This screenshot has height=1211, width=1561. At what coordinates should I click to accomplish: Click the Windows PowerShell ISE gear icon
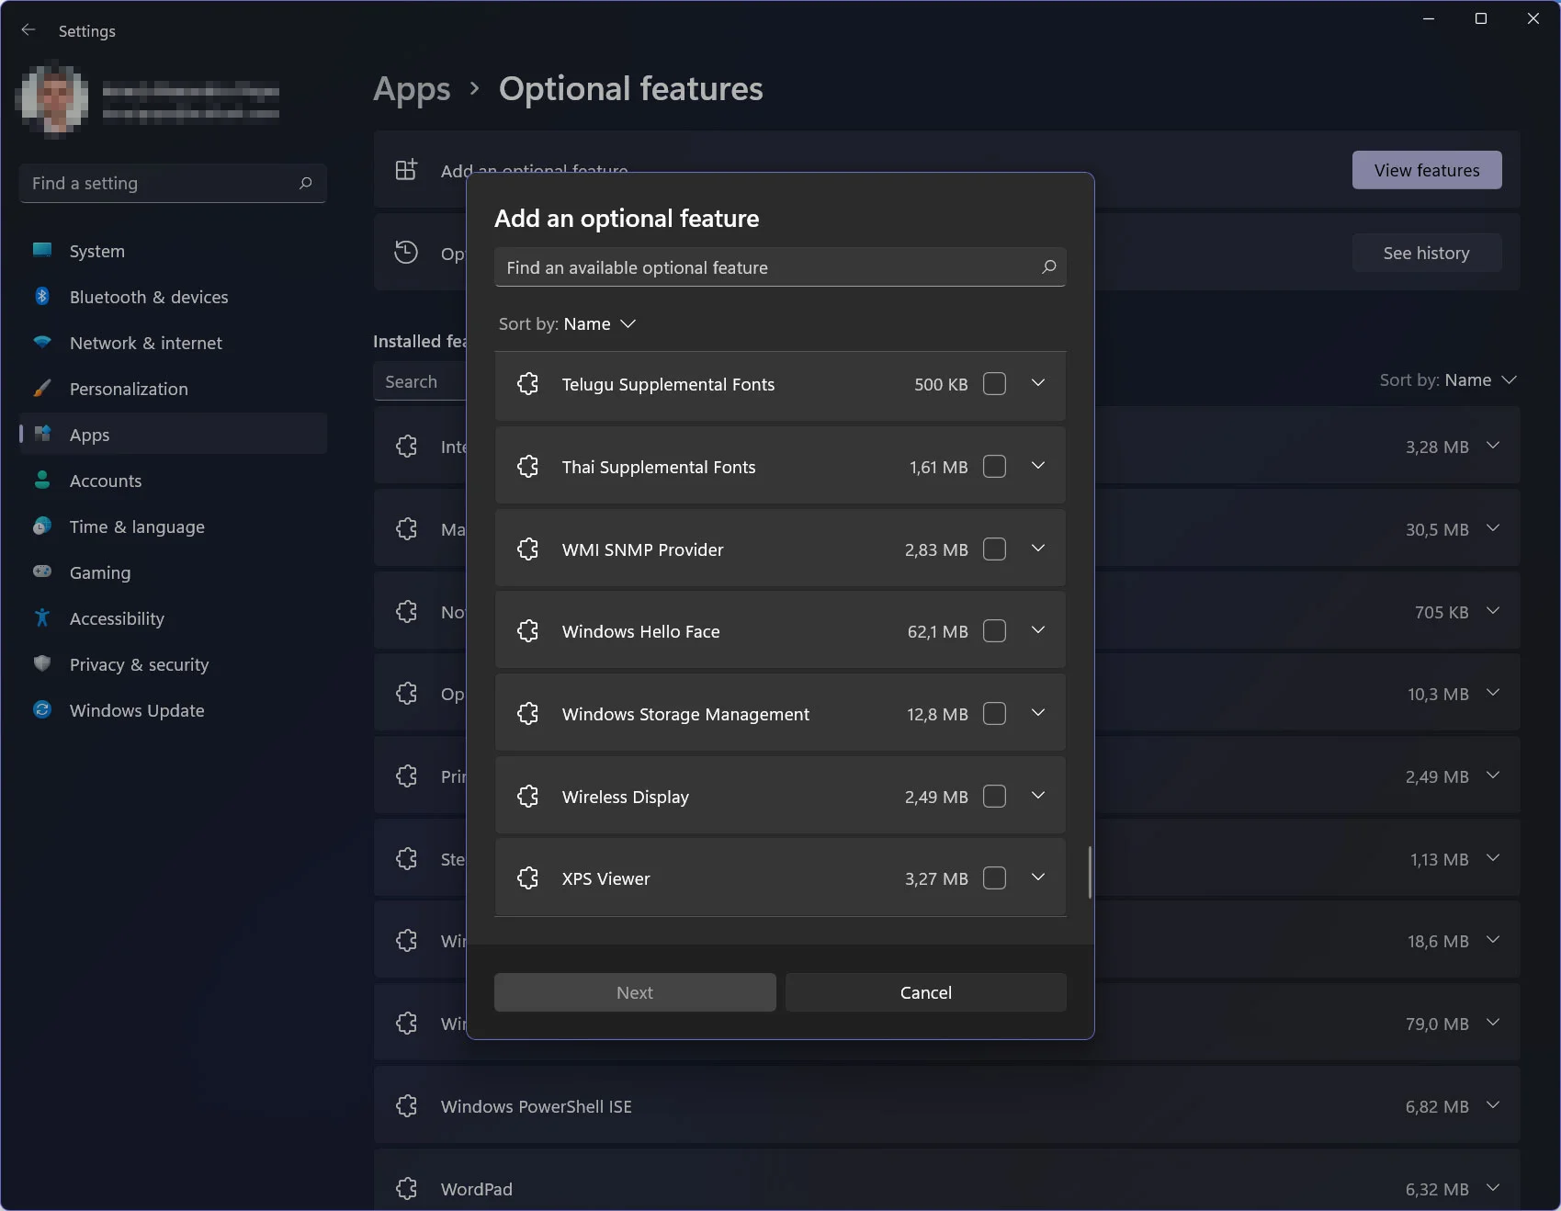[x=407, y=1106]
